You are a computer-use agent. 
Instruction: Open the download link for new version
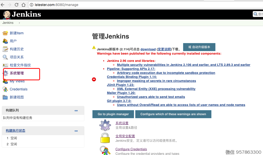point(148,49)
